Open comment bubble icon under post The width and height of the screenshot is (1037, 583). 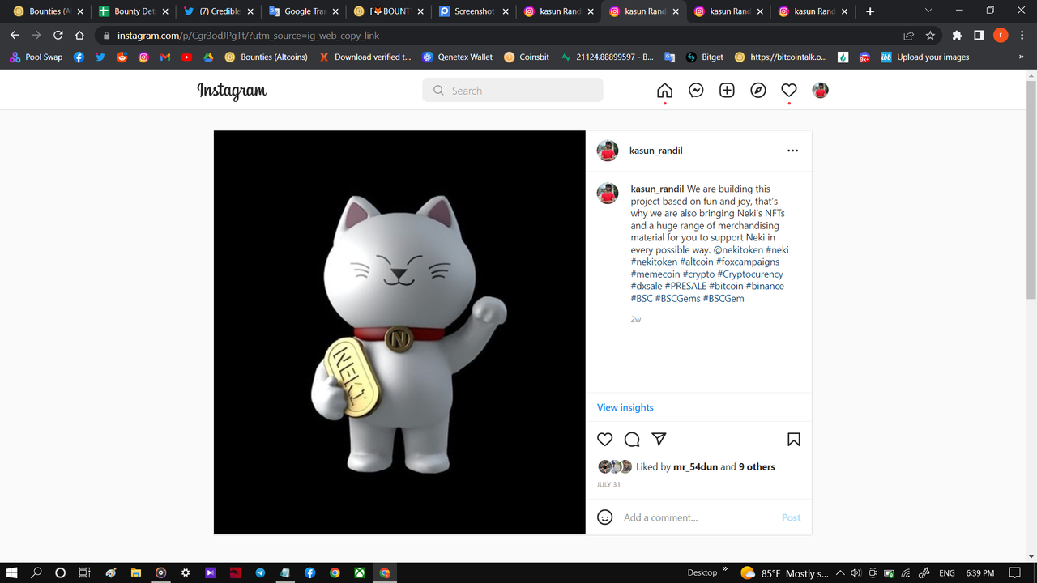pyautogui.click(x=632, y=439)
